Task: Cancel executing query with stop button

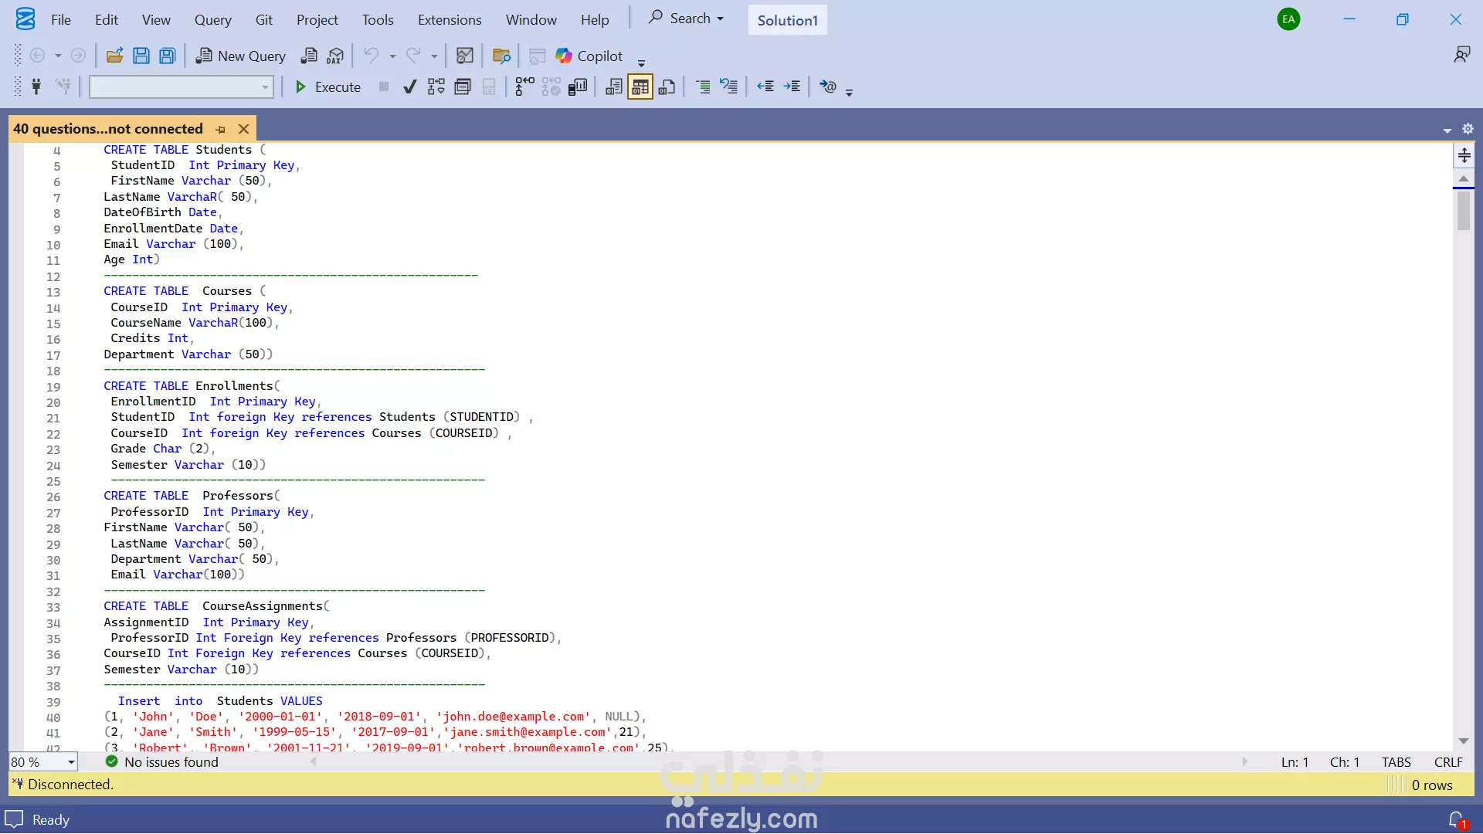Action: point(384,86)
